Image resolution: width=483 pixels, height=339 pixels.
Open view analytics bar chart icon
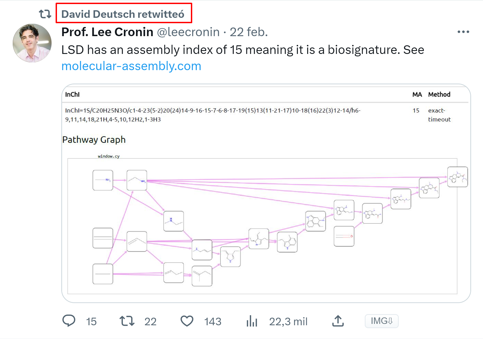coord(252,321)
